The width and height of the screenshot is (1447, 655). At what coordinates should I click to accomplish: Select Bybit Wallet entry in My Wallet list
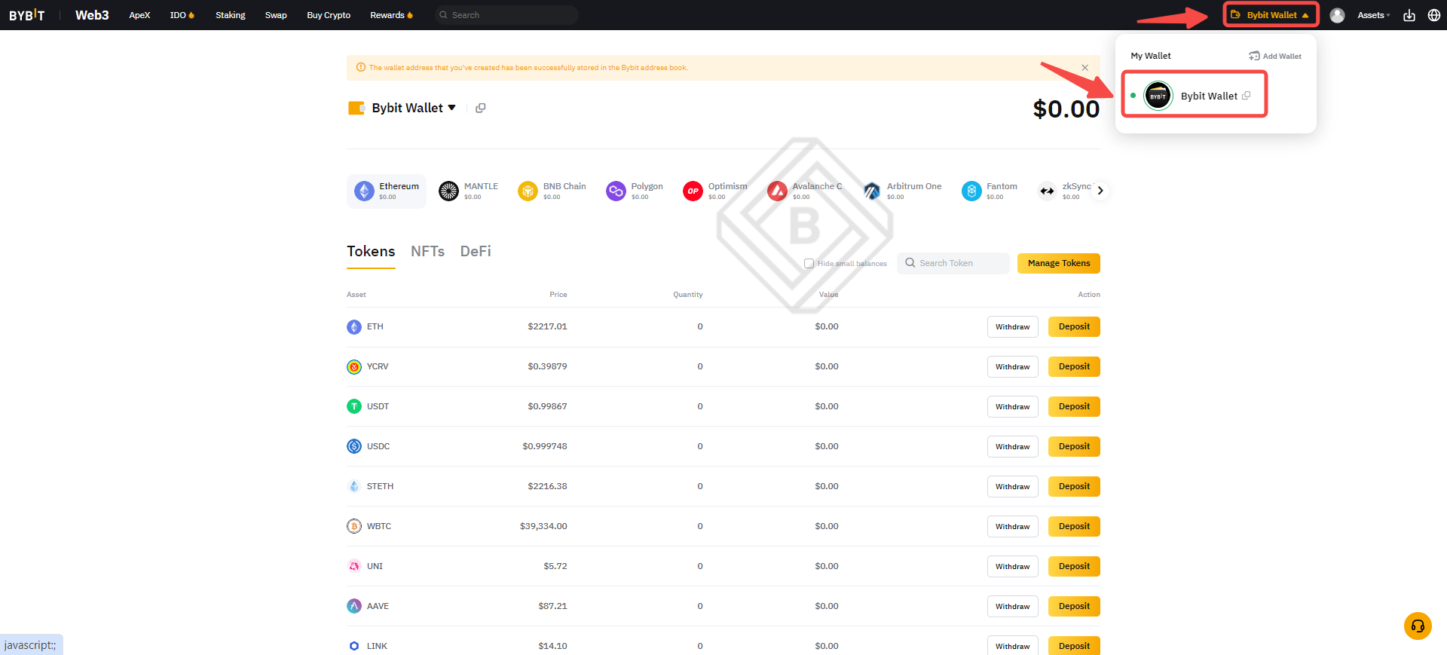coord(1195,95)
